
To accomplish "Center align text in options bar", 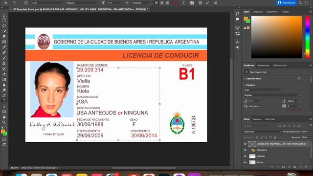I will (x=162, y=3).
